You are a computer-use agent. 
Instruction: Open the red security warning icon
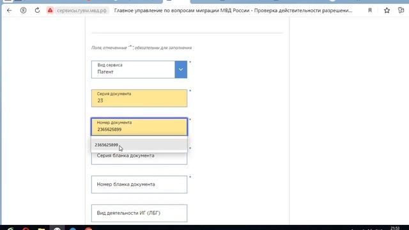[50, 10]
